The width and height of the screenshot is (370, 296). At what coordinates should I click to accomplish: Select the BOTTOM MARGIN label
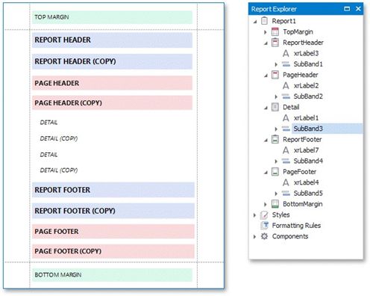point(112,275)
